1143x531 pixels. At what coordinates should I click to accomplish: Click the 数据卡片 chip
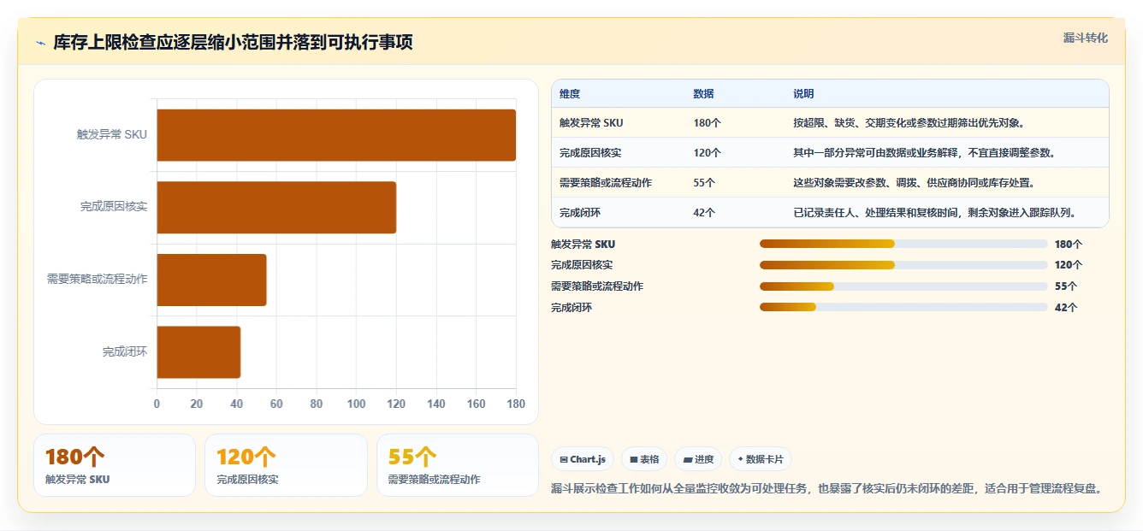[x=761, y=459]
